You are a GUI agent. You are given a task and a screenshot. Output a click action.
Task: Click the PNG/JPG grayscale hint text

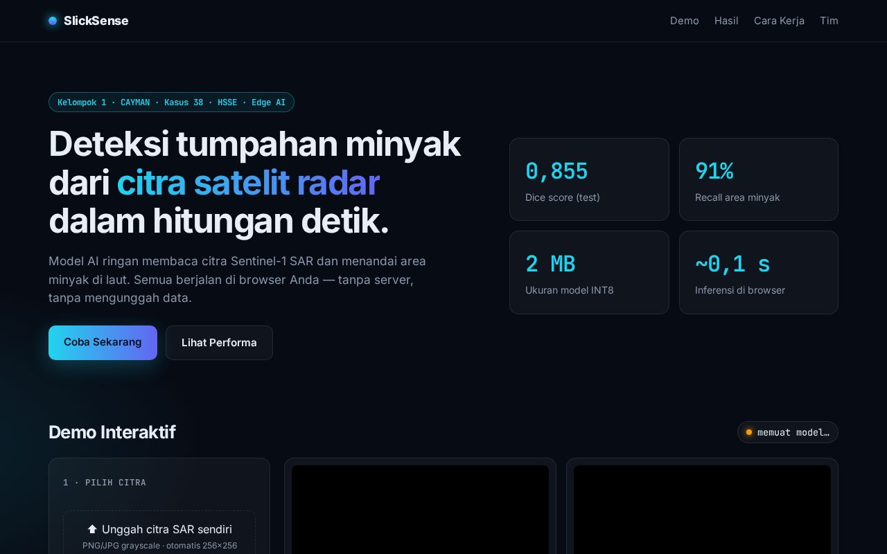(159, 546)
